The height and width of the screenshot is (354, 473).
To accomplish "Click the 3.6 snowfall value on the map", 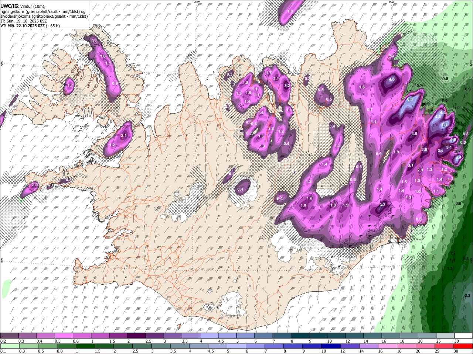I will [x=425, y=149].
